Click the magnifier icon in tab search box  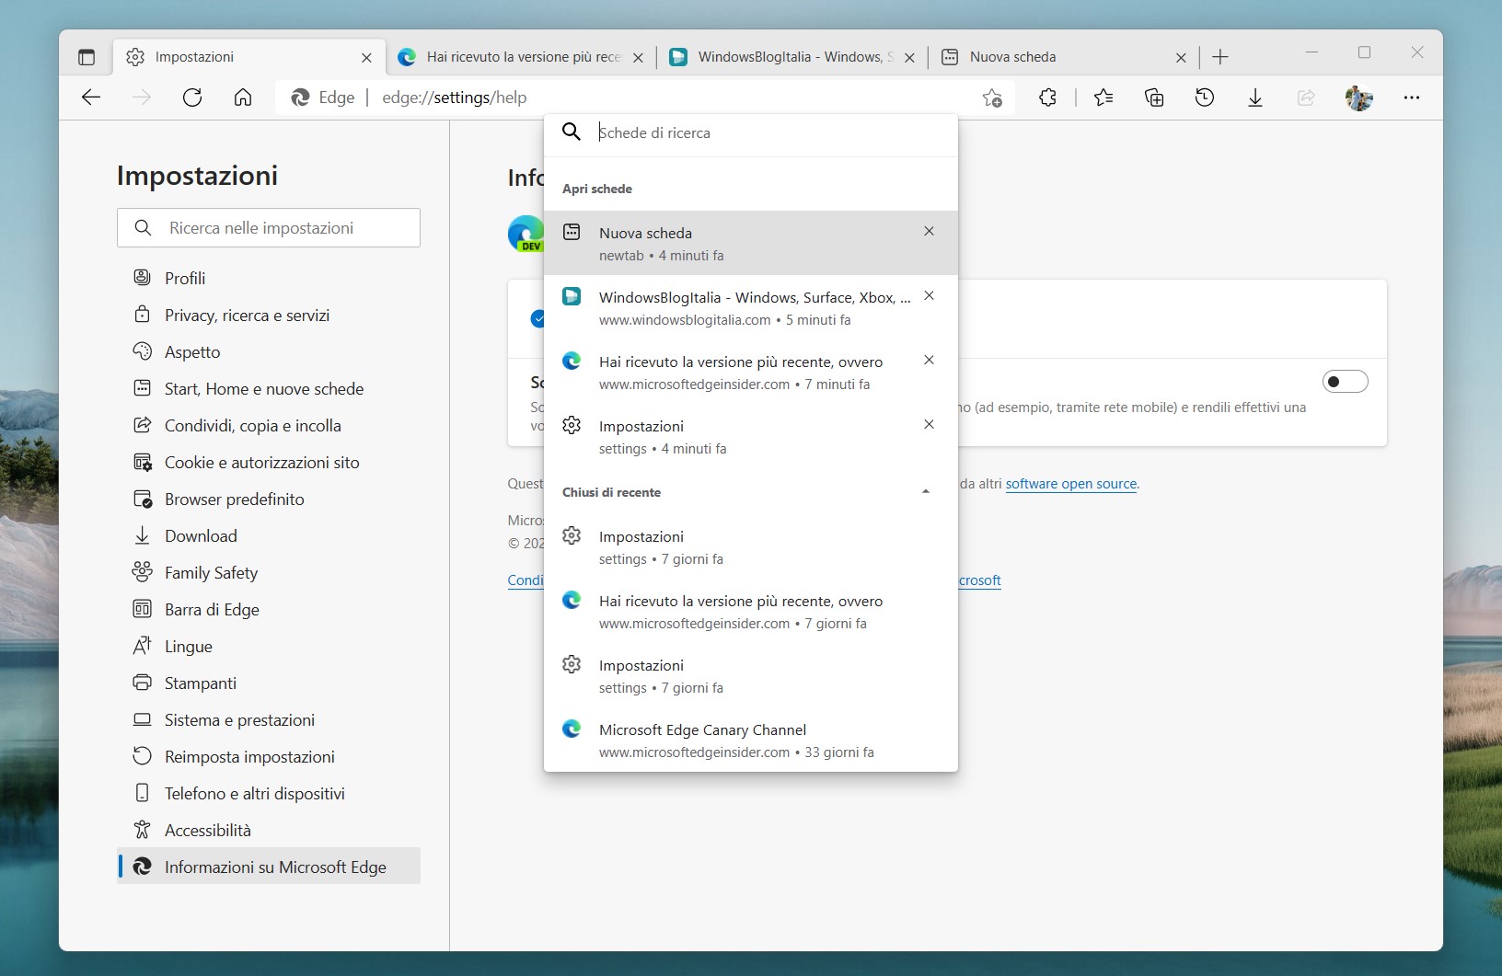(x=572, y=132)
